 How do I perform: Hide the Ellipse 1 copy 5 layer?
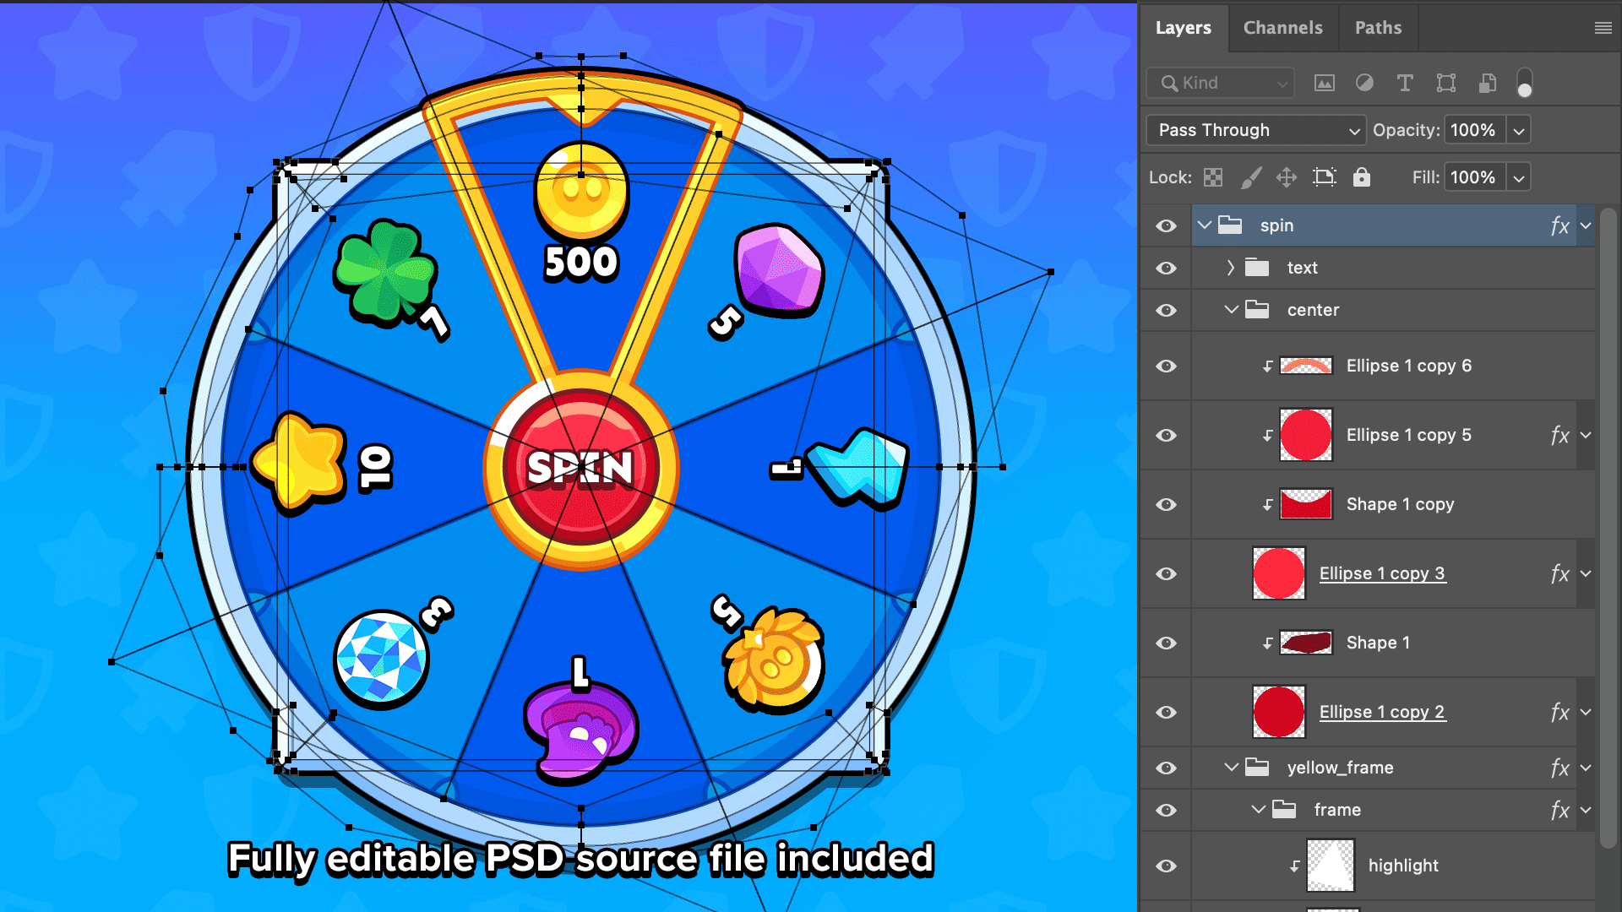(1166, 435)
